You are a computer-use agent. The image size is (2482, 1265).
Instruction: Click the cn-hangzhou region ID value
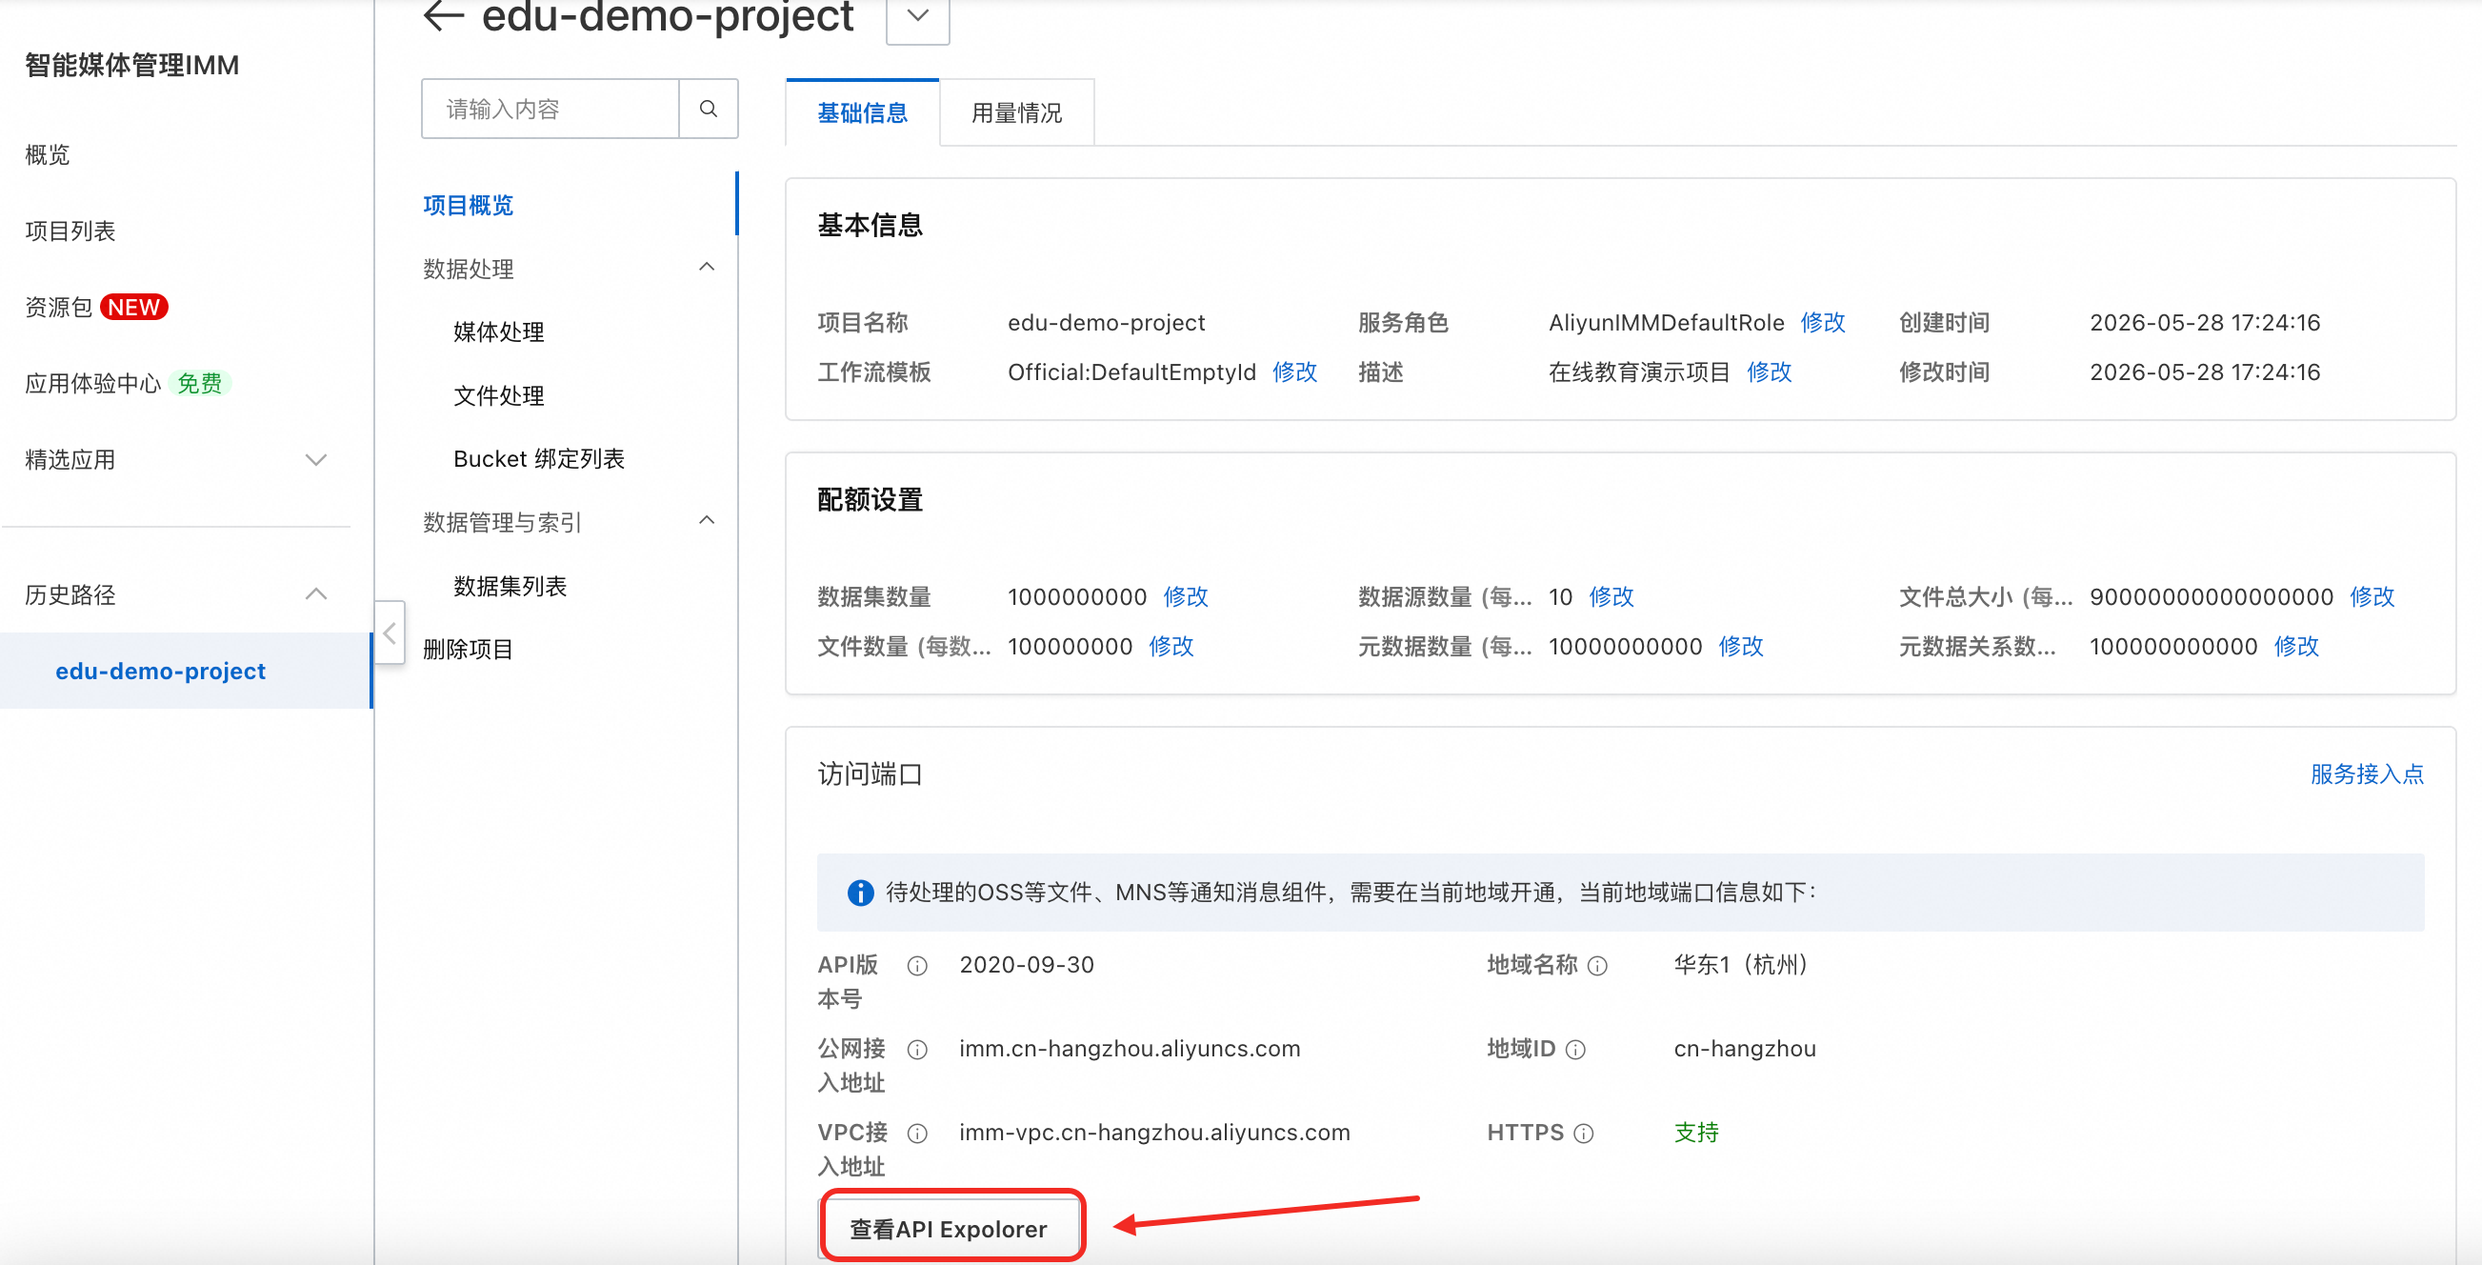[x=1744, y=1048]
